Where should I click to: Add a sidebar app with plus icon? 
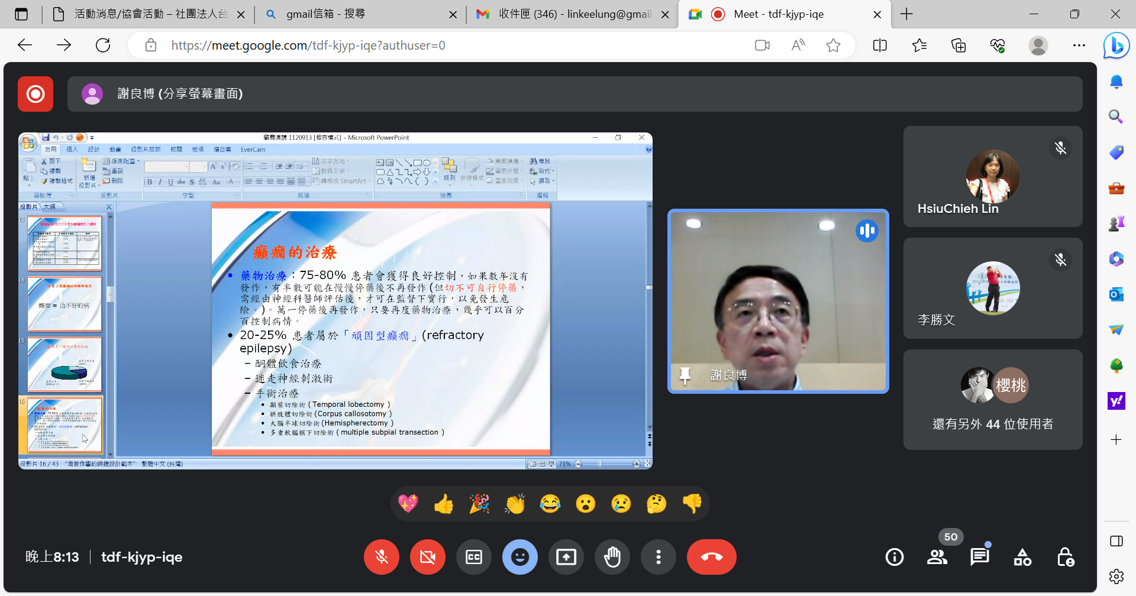(x=1116, y=439)
